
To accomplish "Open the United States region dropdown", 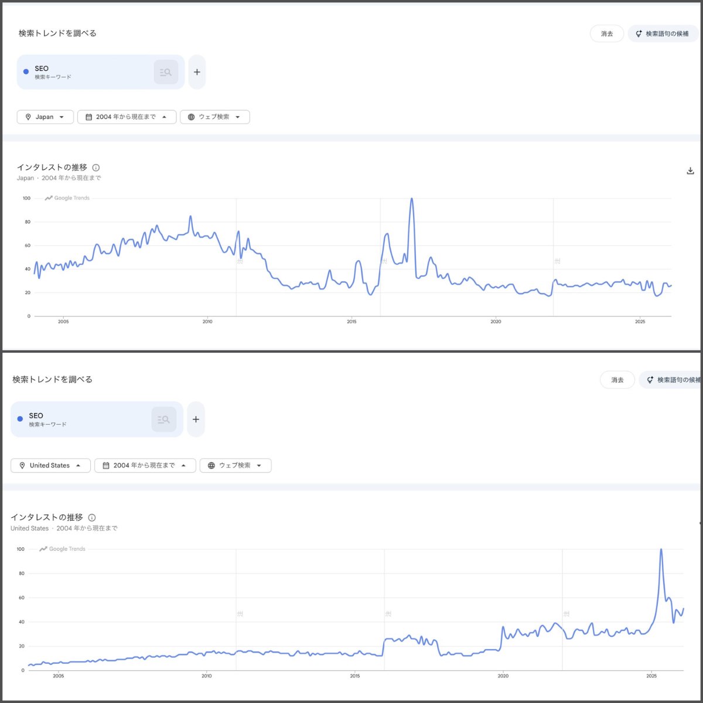I will coord(50,466).
